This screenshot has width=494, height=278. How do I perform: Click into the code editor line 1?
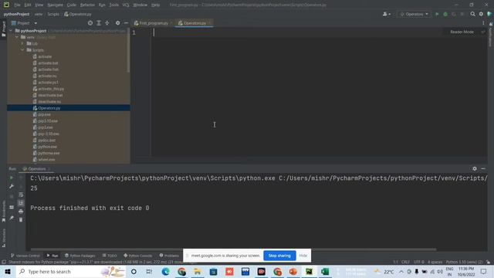coord(318,32)
